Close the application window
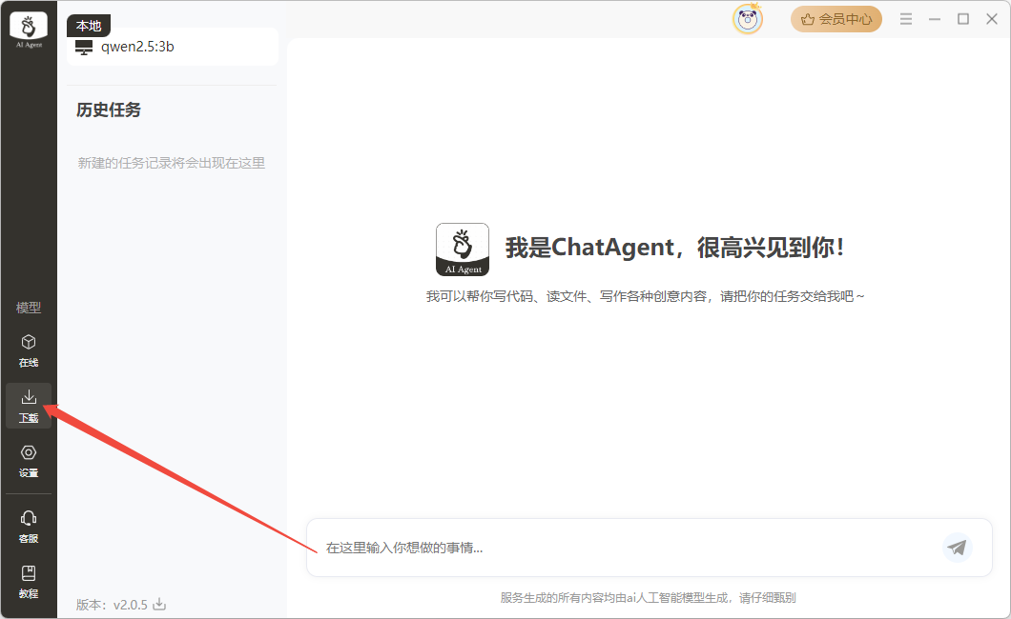This screenshot has width=1011, height=619. click(992, 19)
